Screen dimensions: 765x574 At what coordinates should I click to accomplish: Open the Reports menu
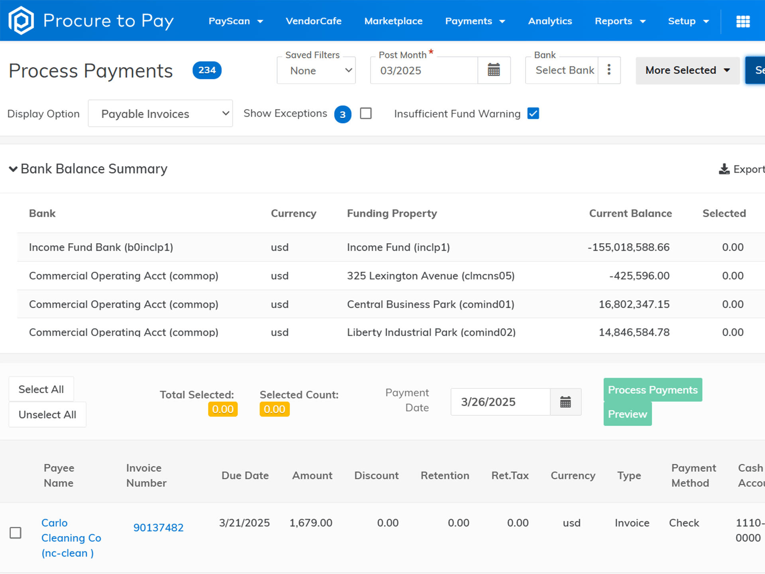(620, 21)
